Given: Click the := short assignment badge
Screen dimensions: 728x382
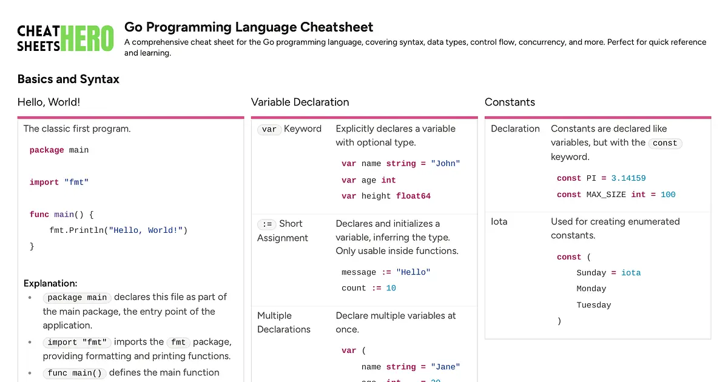Looking at the screenshot, I should click(x=267, y=224).
